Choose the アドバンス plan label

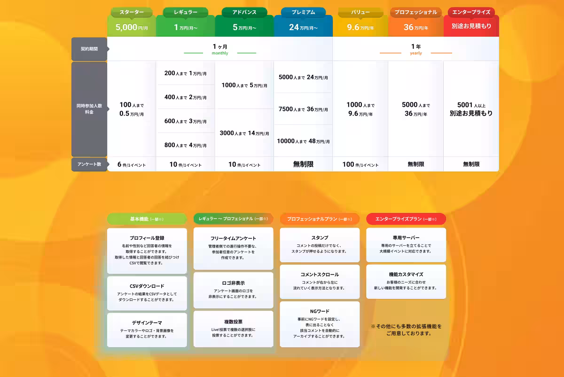pos(244,12)
